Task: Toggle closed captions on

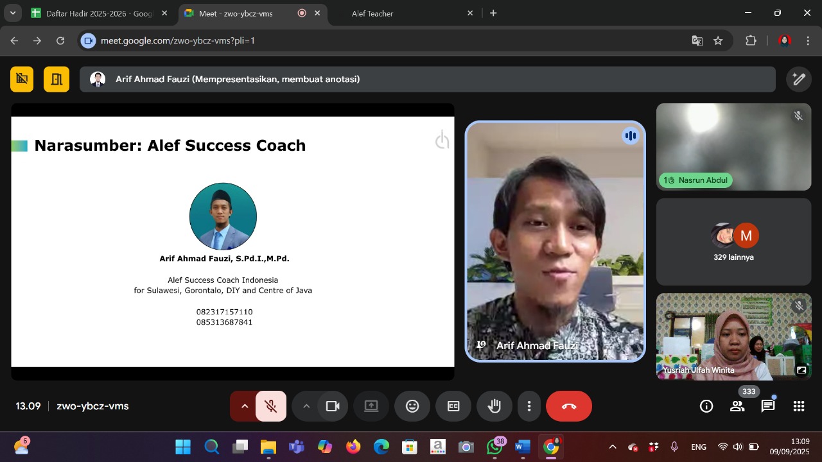Action: pyautogui.click(x=453, y=406)
